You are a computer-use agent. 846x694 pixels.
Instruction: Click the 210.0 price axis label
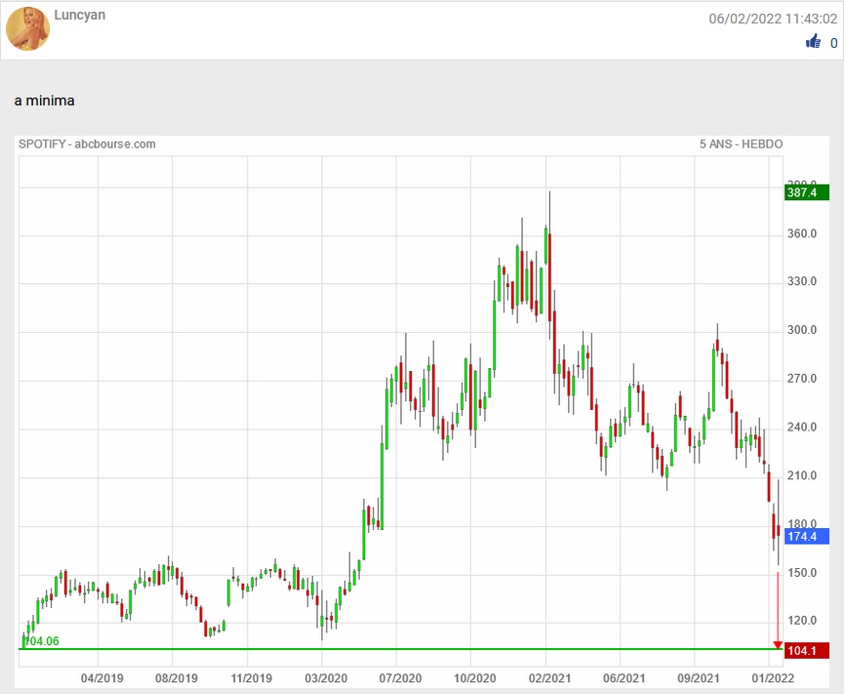[x=802, y=475]
